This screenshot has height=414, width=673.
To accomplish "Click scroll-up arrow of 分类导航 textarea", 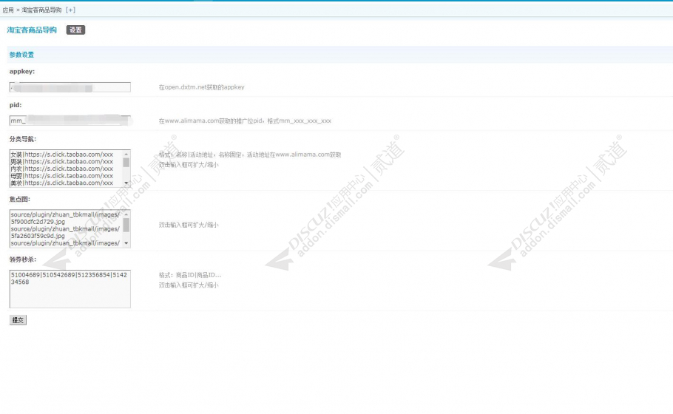I will 126,154.
